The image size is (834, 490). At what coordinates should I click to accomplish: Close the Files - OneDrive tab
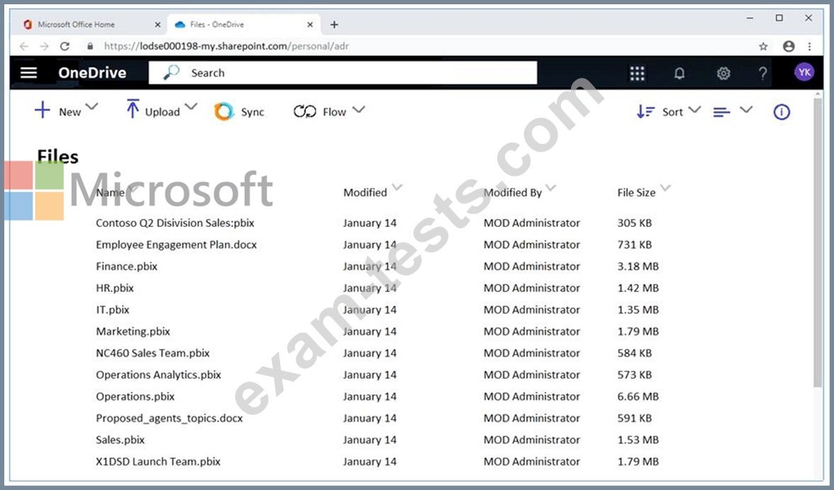point(310,25)
